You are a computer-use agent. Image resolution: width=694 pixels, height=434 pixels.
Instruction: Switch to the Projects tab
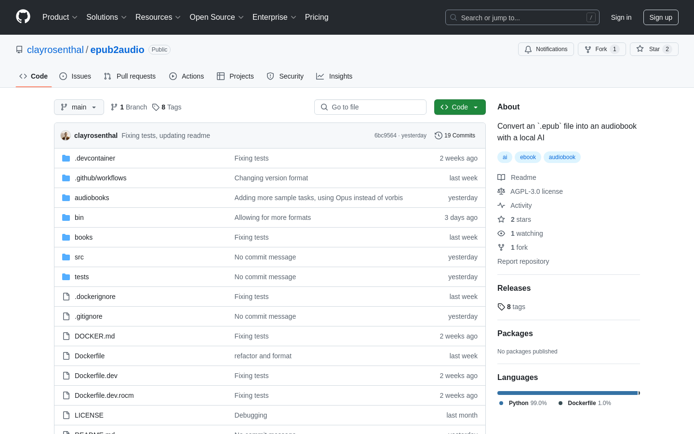click(235, 76)
